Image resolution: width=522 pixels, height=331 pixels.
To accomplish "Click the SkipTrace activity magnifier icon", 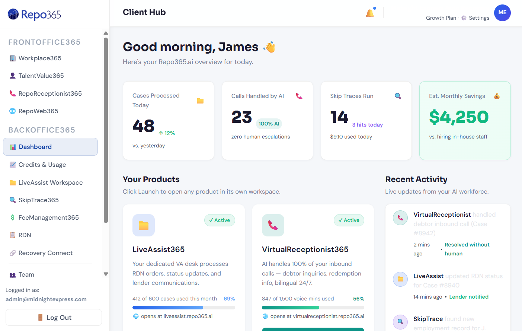I will point(400,322).
